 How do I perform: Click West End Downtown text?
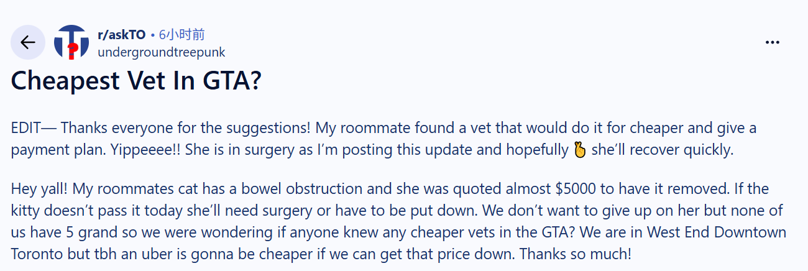pos(717,232)
